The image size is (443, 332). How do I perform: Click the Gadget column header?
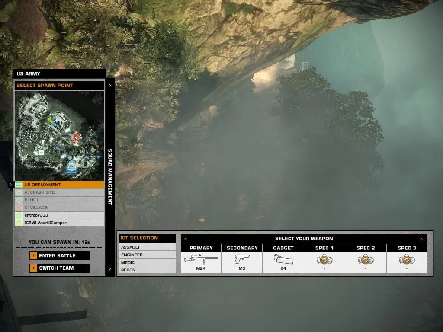(x=283, y=248)
